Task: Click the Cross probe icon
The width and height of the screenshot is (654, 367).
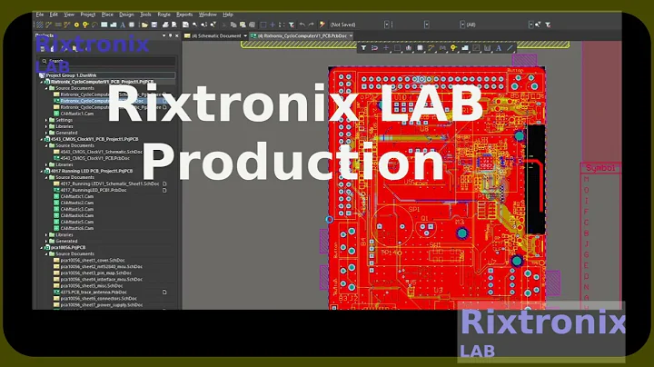Action: [x=322, y=25]
